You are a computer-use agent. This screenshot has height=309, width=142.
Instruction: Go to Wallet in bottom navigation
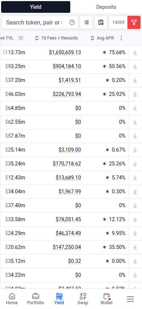coord(107,299)
